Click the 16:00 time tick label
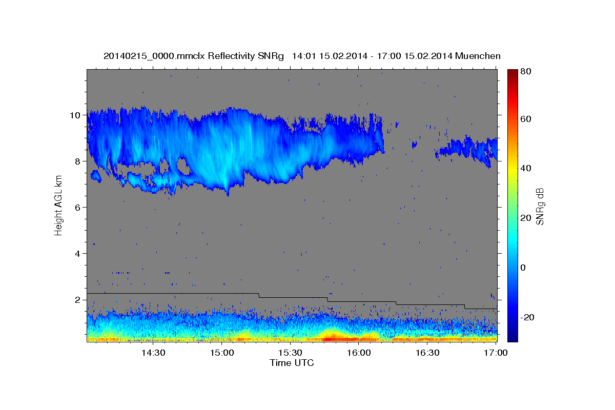615x410 pixels. coord(359,353)
